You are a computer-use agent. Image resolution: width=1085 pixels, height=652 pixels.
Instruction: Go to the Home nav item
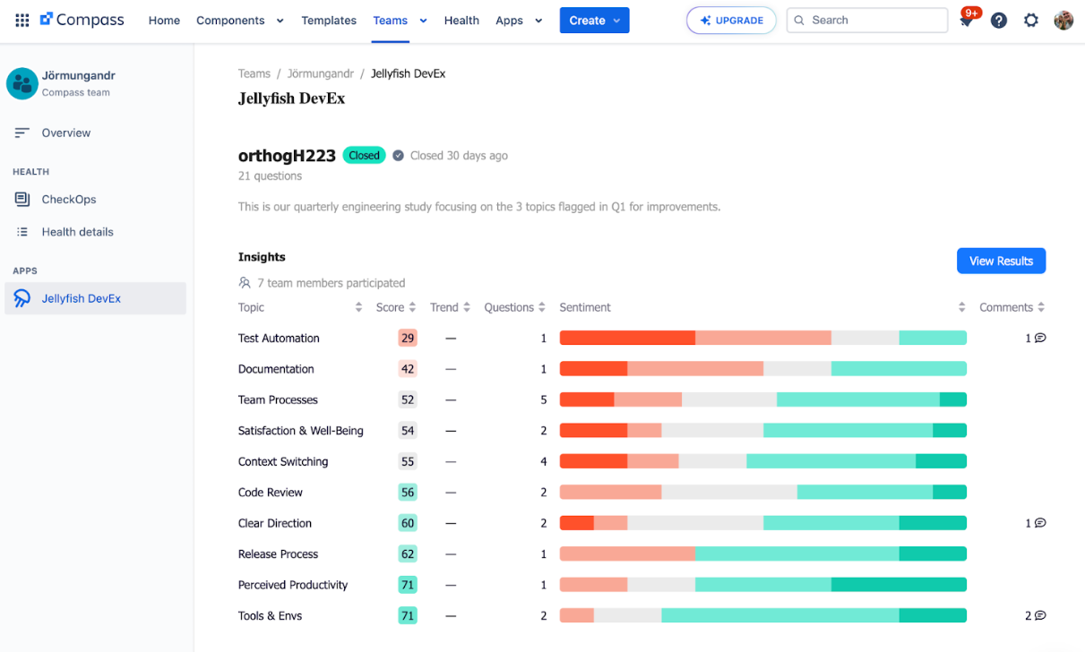tap(164, 20)
